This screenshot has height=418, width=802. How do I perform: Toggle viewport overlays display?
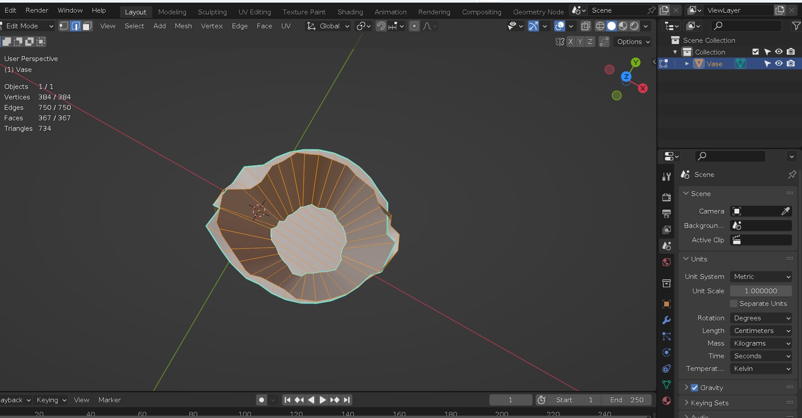560,26
